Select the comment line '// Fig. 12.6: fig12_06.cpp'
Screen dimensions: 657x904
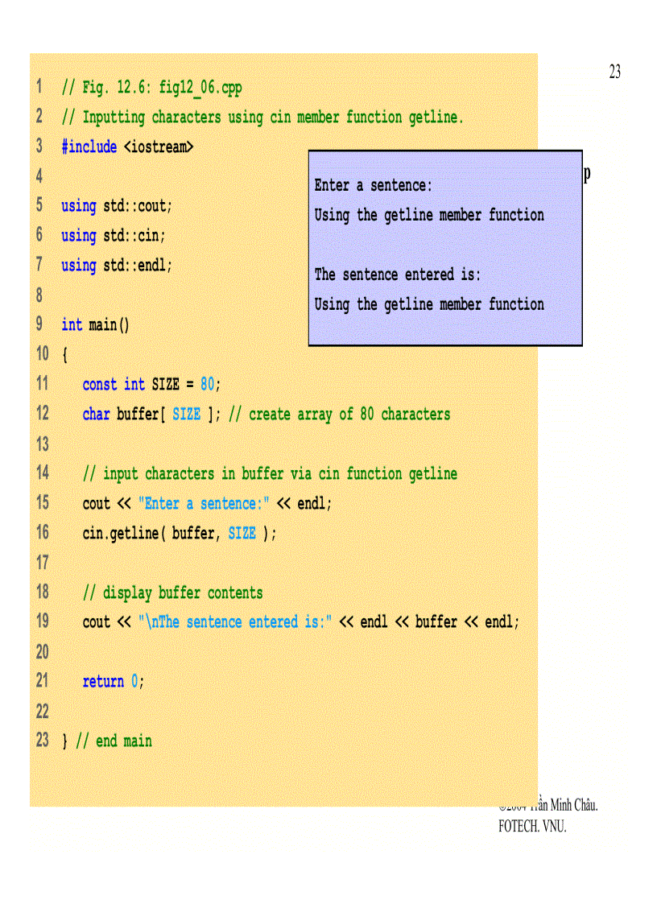coord(153,88)
